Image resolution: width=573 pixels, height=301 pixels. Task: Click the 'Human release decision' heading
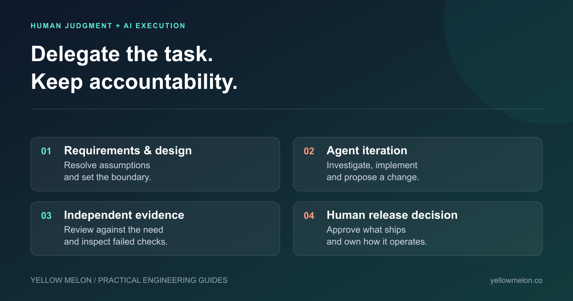pos(392,215)
